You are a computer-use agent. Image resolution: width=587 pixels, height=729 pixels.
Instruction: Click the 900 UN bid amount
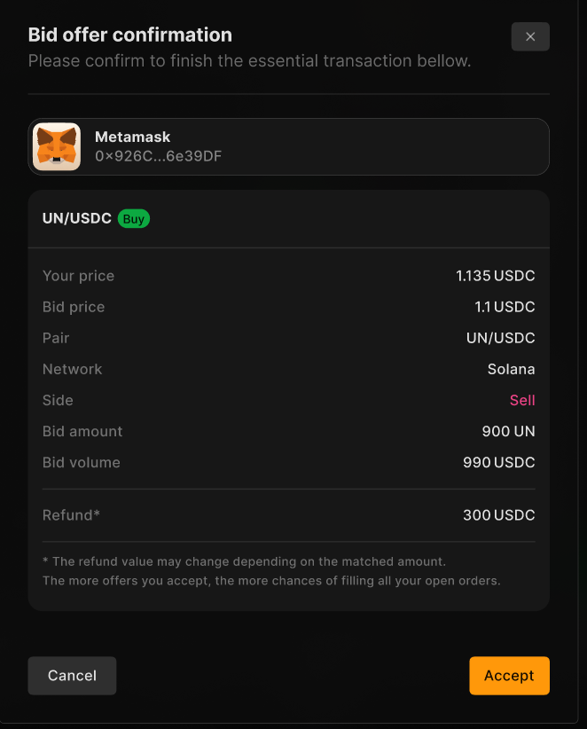pyautogui.click(x=508, y=431)
